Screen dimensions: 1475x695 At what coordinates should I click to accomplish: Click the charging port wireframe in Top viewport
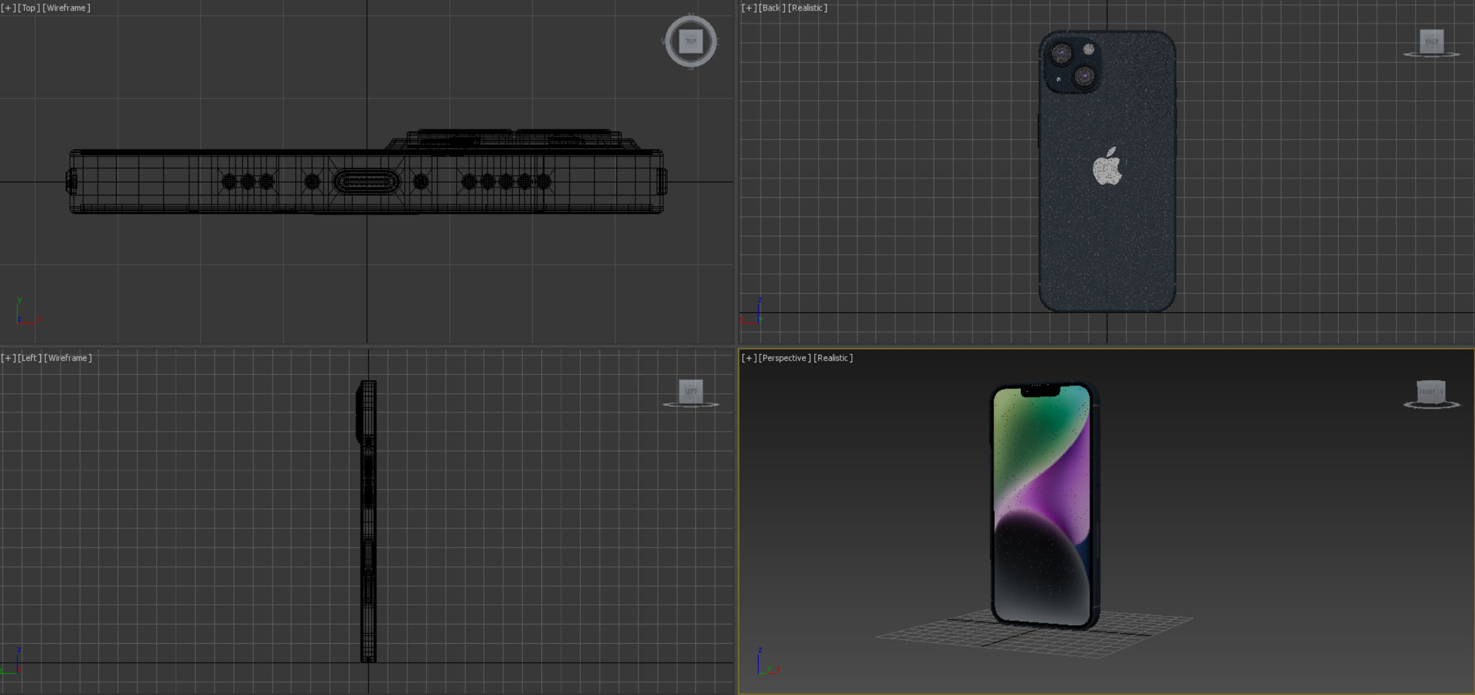[x=366, y=182]
